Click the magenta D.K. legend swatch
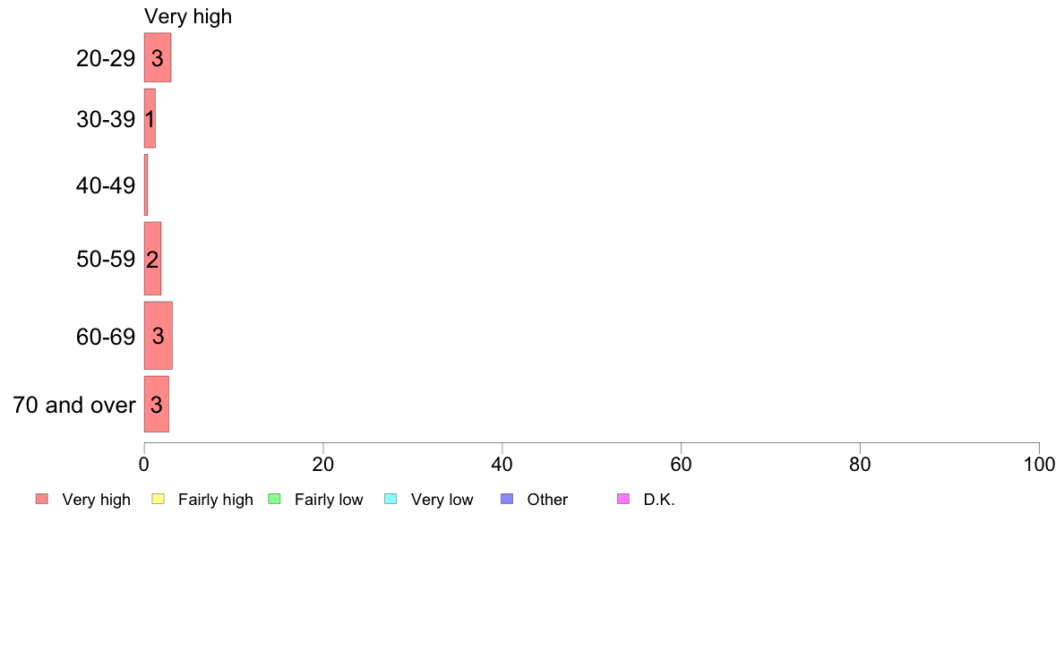 tap(623, 499)
